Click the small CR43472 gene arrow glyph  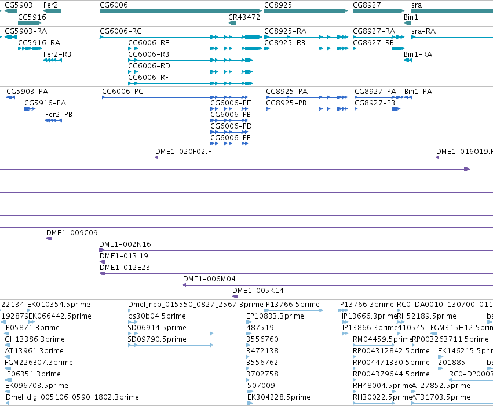pos(232,23)
